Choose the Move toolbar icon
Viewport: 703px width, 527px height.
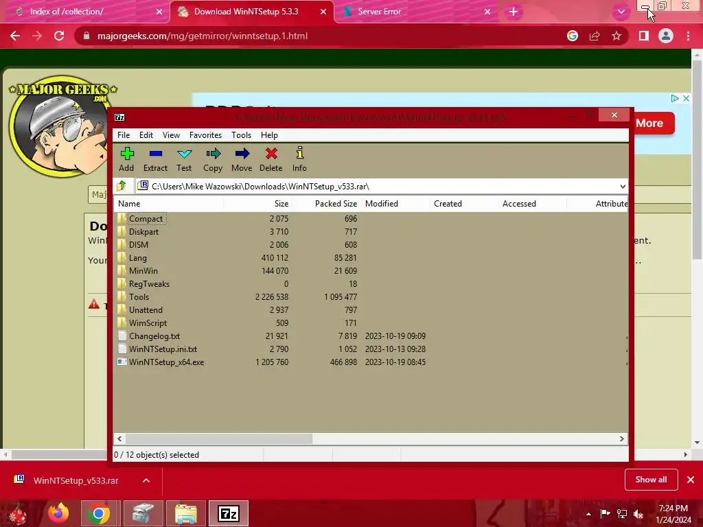click(x=242, y=159)
